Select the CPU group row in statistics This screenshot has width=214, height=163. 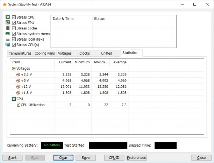(x=19, y=99)
